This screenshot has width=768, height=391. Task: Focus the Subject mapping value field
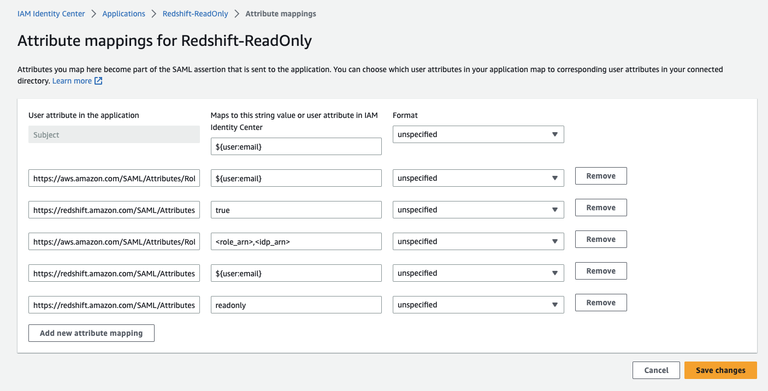click(x=296, y=146)
